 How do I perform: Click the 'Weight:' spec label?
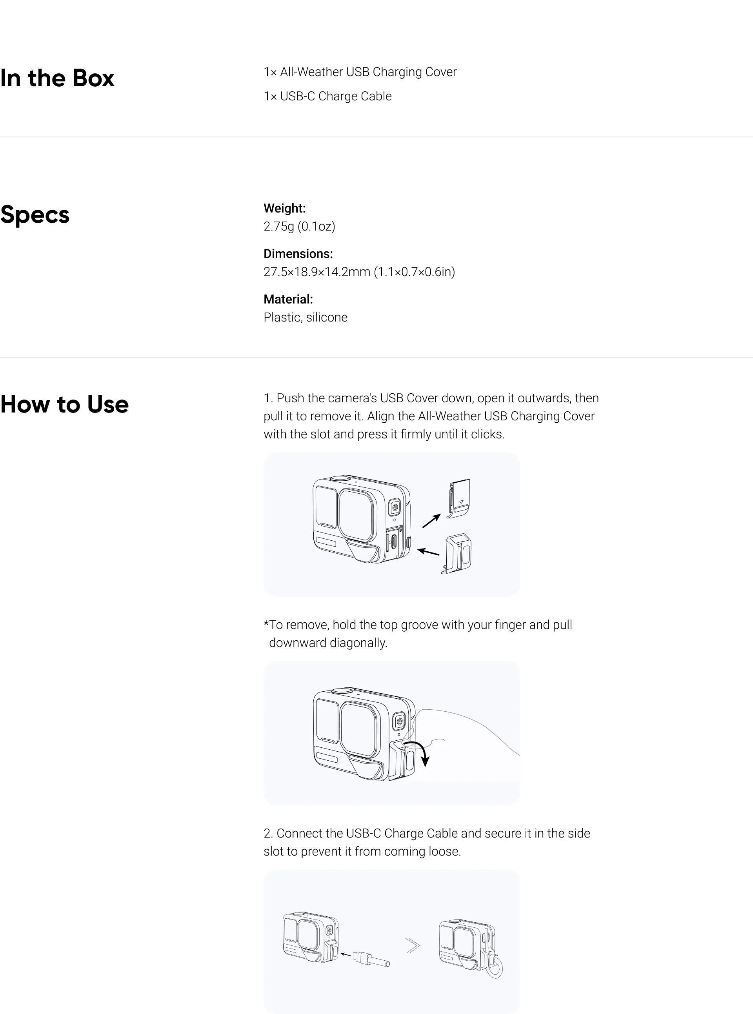click(284, 208)
